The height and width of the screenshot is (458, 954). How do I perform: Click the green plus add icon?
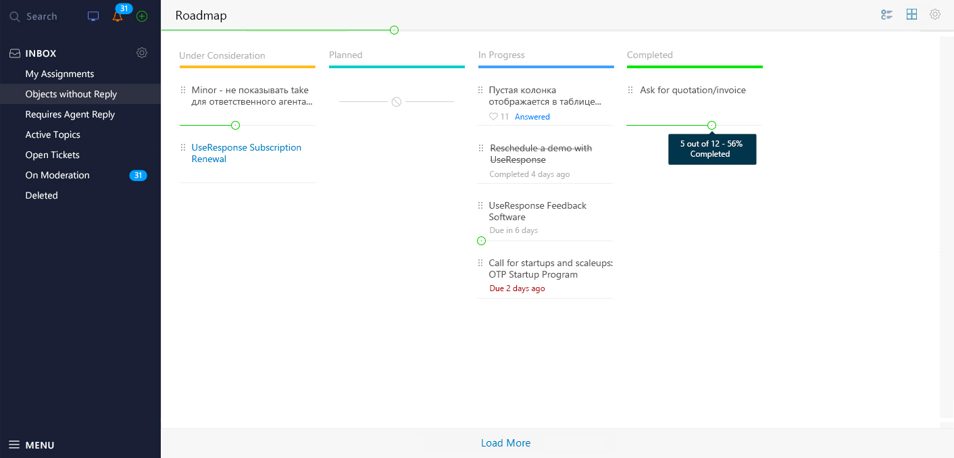(x=142, y=16)
